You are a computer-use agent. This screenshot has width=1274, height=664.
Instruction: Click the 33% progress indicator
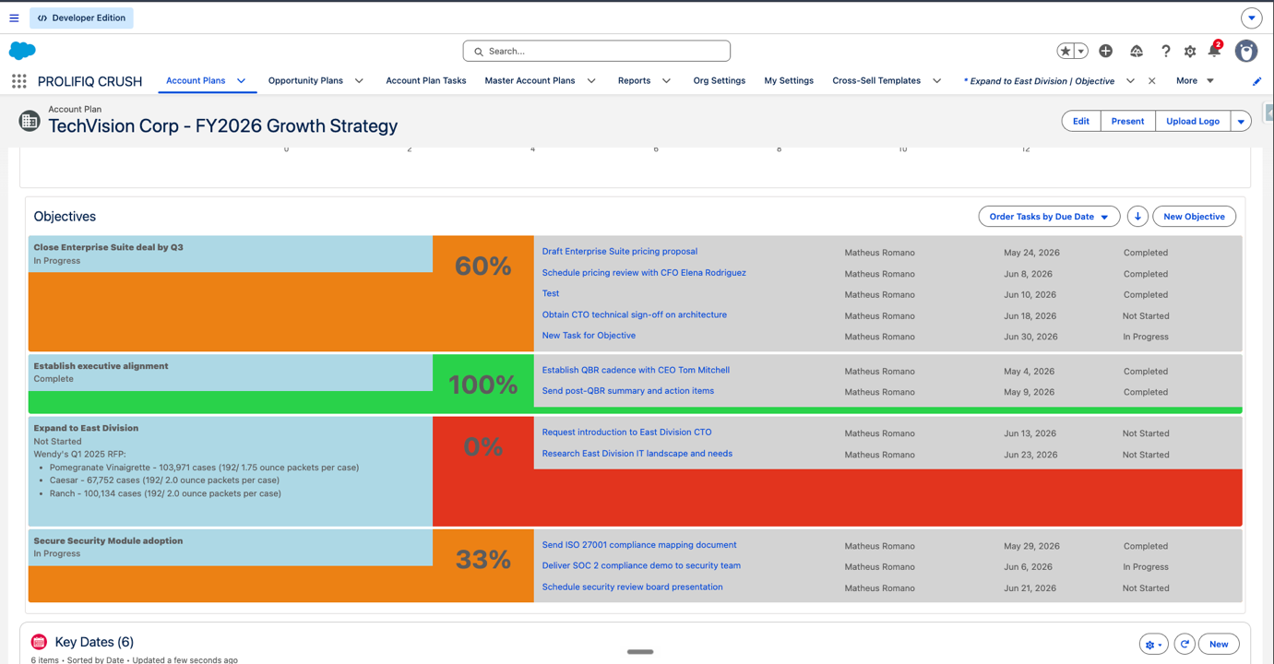[x=482, y=560]
